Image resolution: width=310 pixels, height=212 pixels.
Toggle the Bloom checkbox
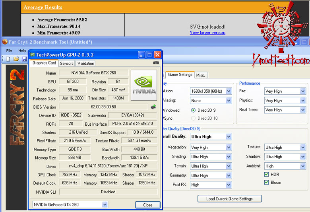coord(267,182)
